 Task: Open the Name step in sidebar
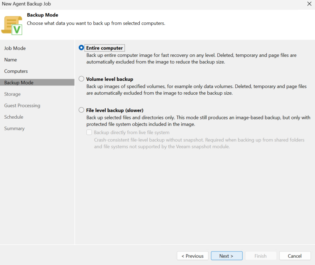coord(10,60)
